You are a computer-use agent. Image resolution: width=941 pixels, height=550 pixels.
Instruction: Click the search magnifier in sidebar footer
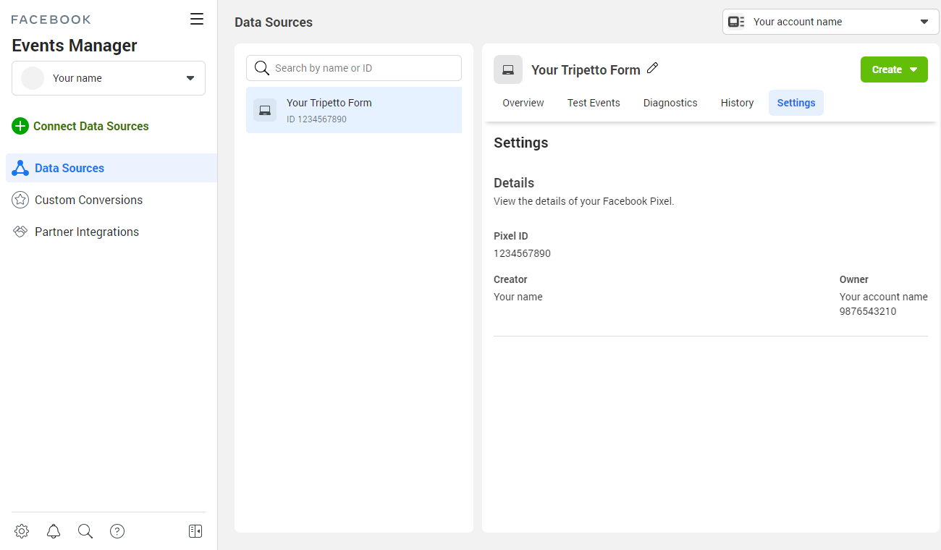tap(85, 531)
